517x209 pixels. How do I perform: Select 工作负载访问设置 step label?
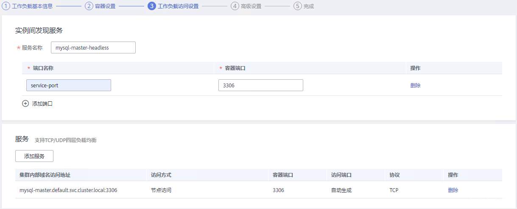click(x=178, y=6)
